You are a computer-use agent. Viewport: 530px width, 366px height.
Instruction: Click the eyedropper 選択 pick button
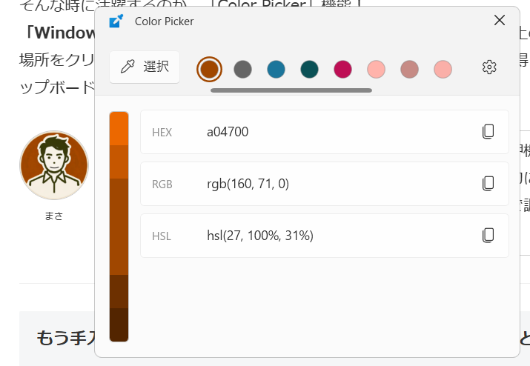pos(145,67)
